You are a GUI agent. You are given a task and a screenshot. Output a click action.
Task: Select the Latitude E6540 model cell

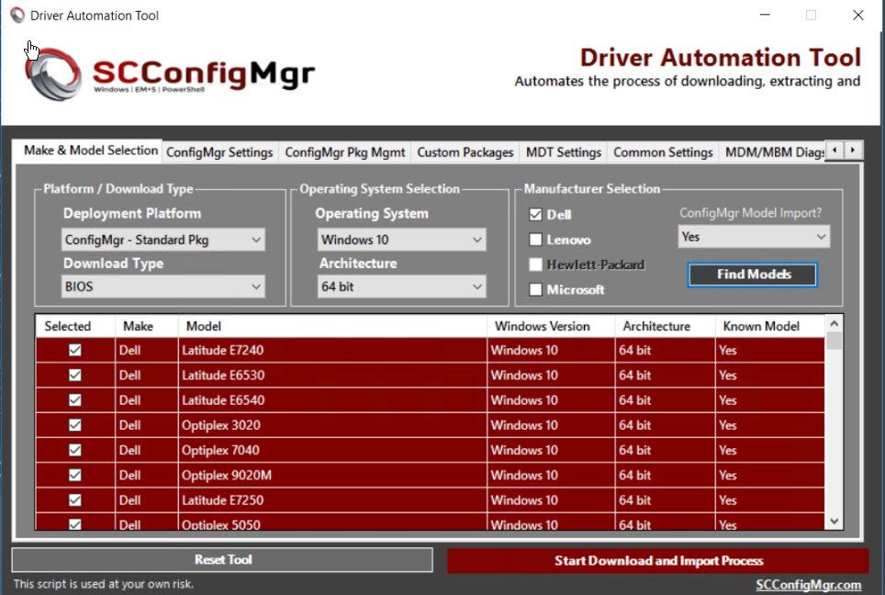click(x=332, y=399)
